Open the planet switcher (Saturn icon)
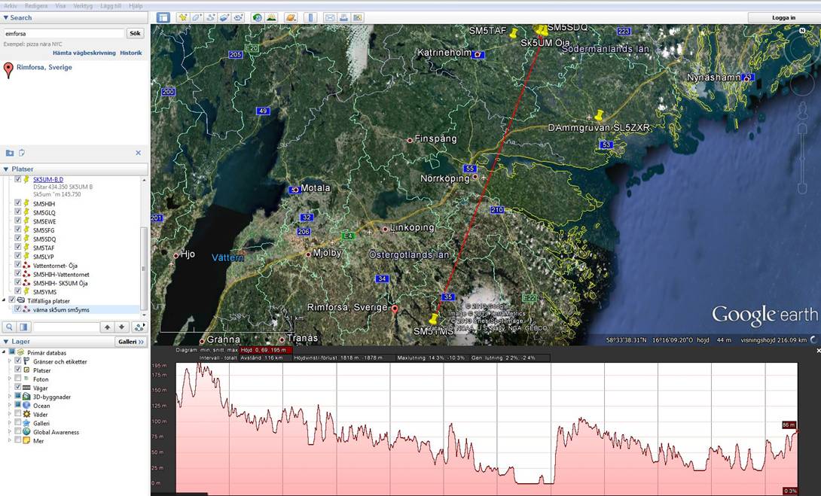Viewport: 821px width, 496px height. point(290,17)
